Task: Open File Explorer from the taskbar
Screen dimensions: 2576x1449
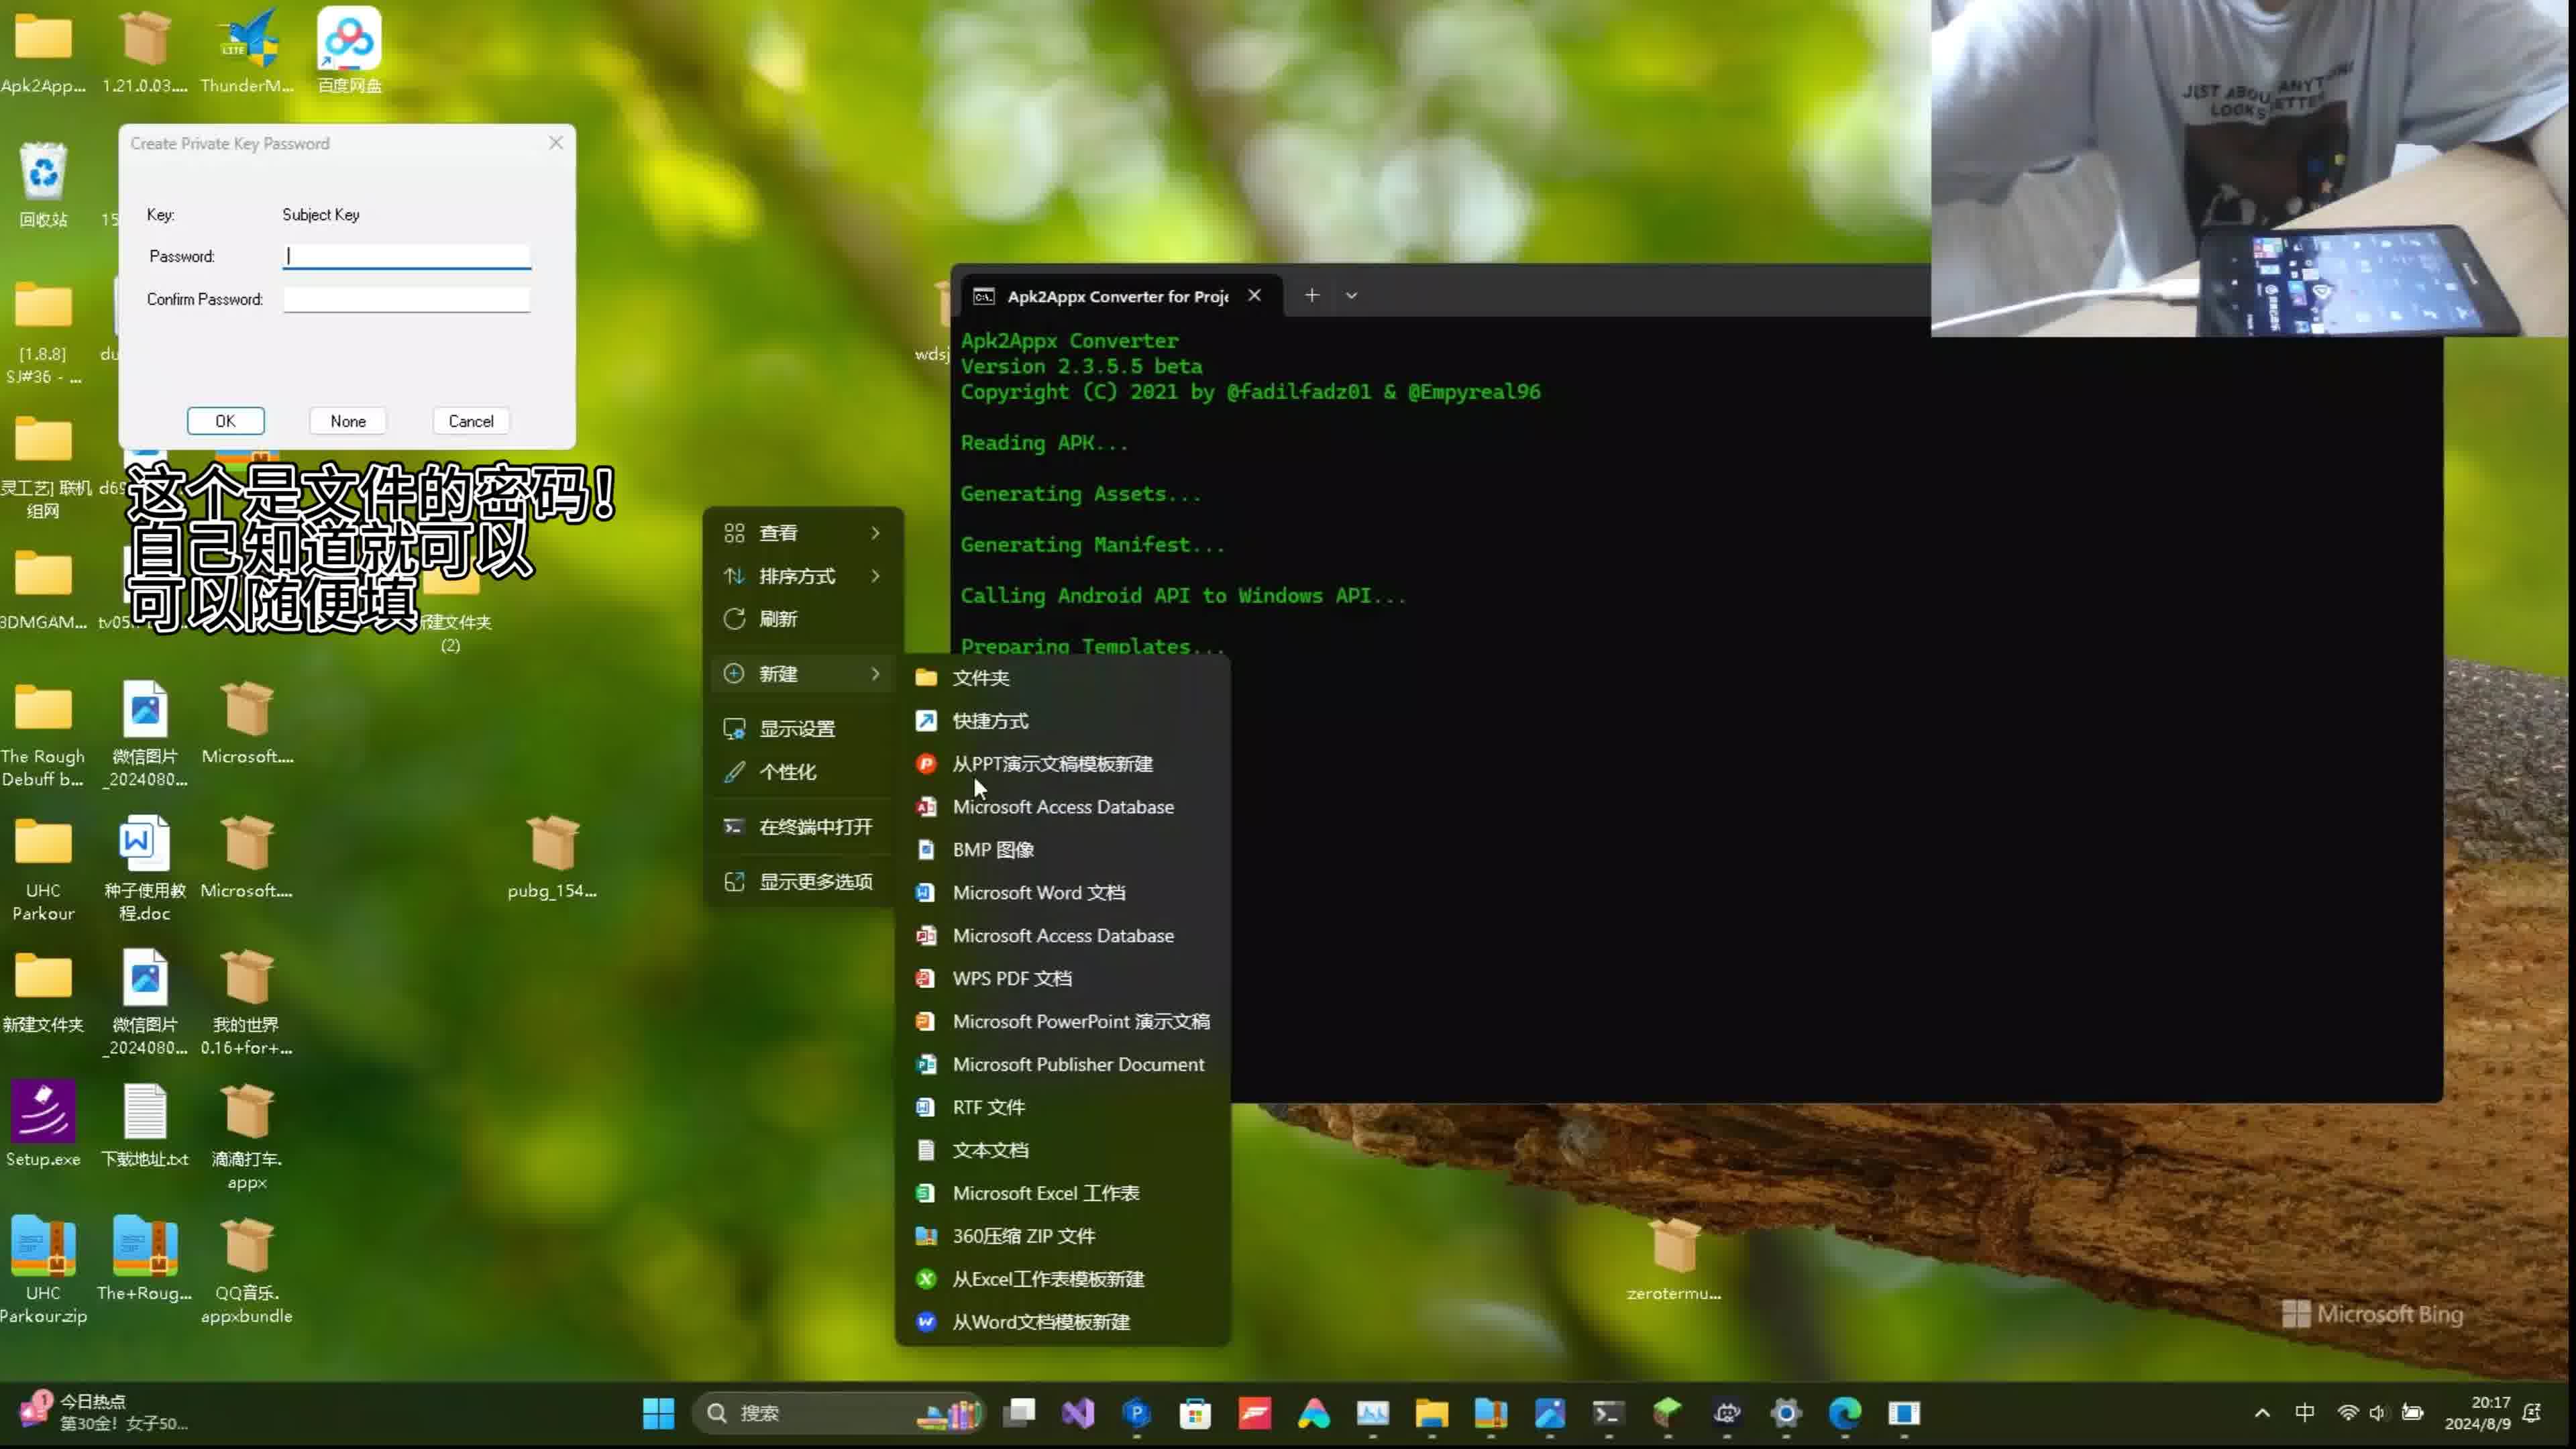Action: tap(1431, 1413)
